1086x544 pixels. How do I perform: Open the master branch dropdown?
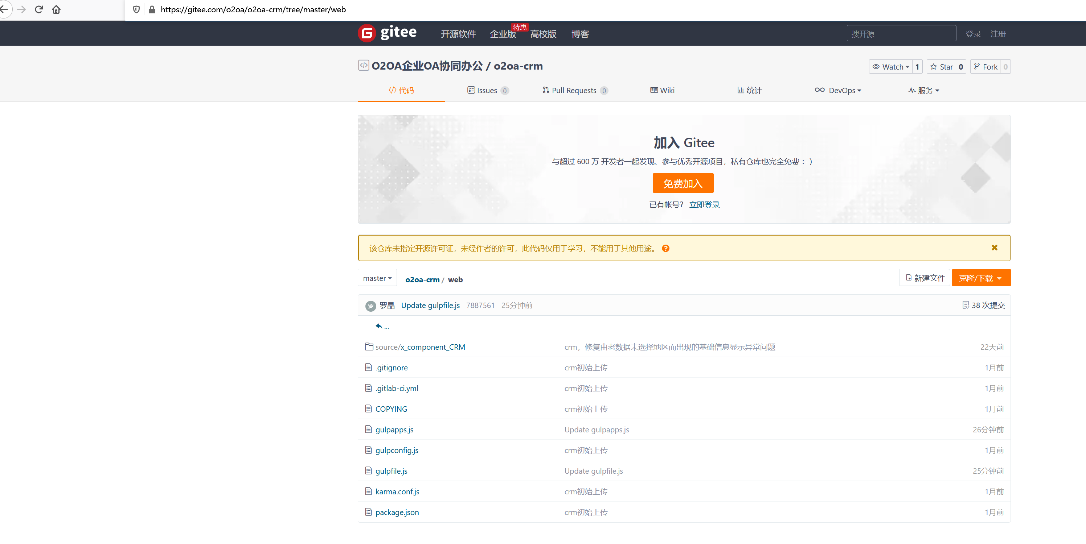[377, 278]
